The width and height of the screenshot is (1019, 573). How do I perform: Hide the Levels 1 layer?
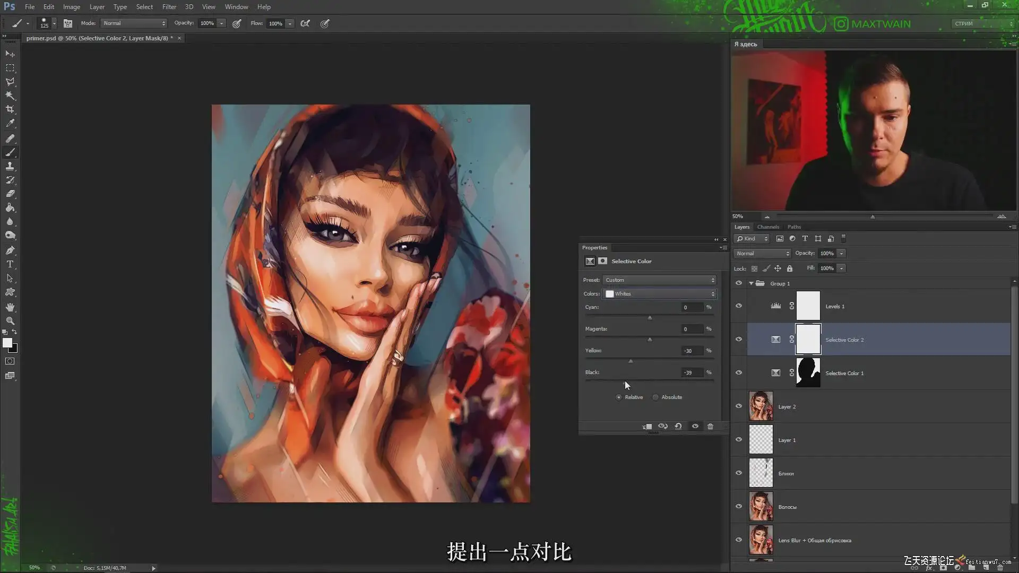point(738,306)
